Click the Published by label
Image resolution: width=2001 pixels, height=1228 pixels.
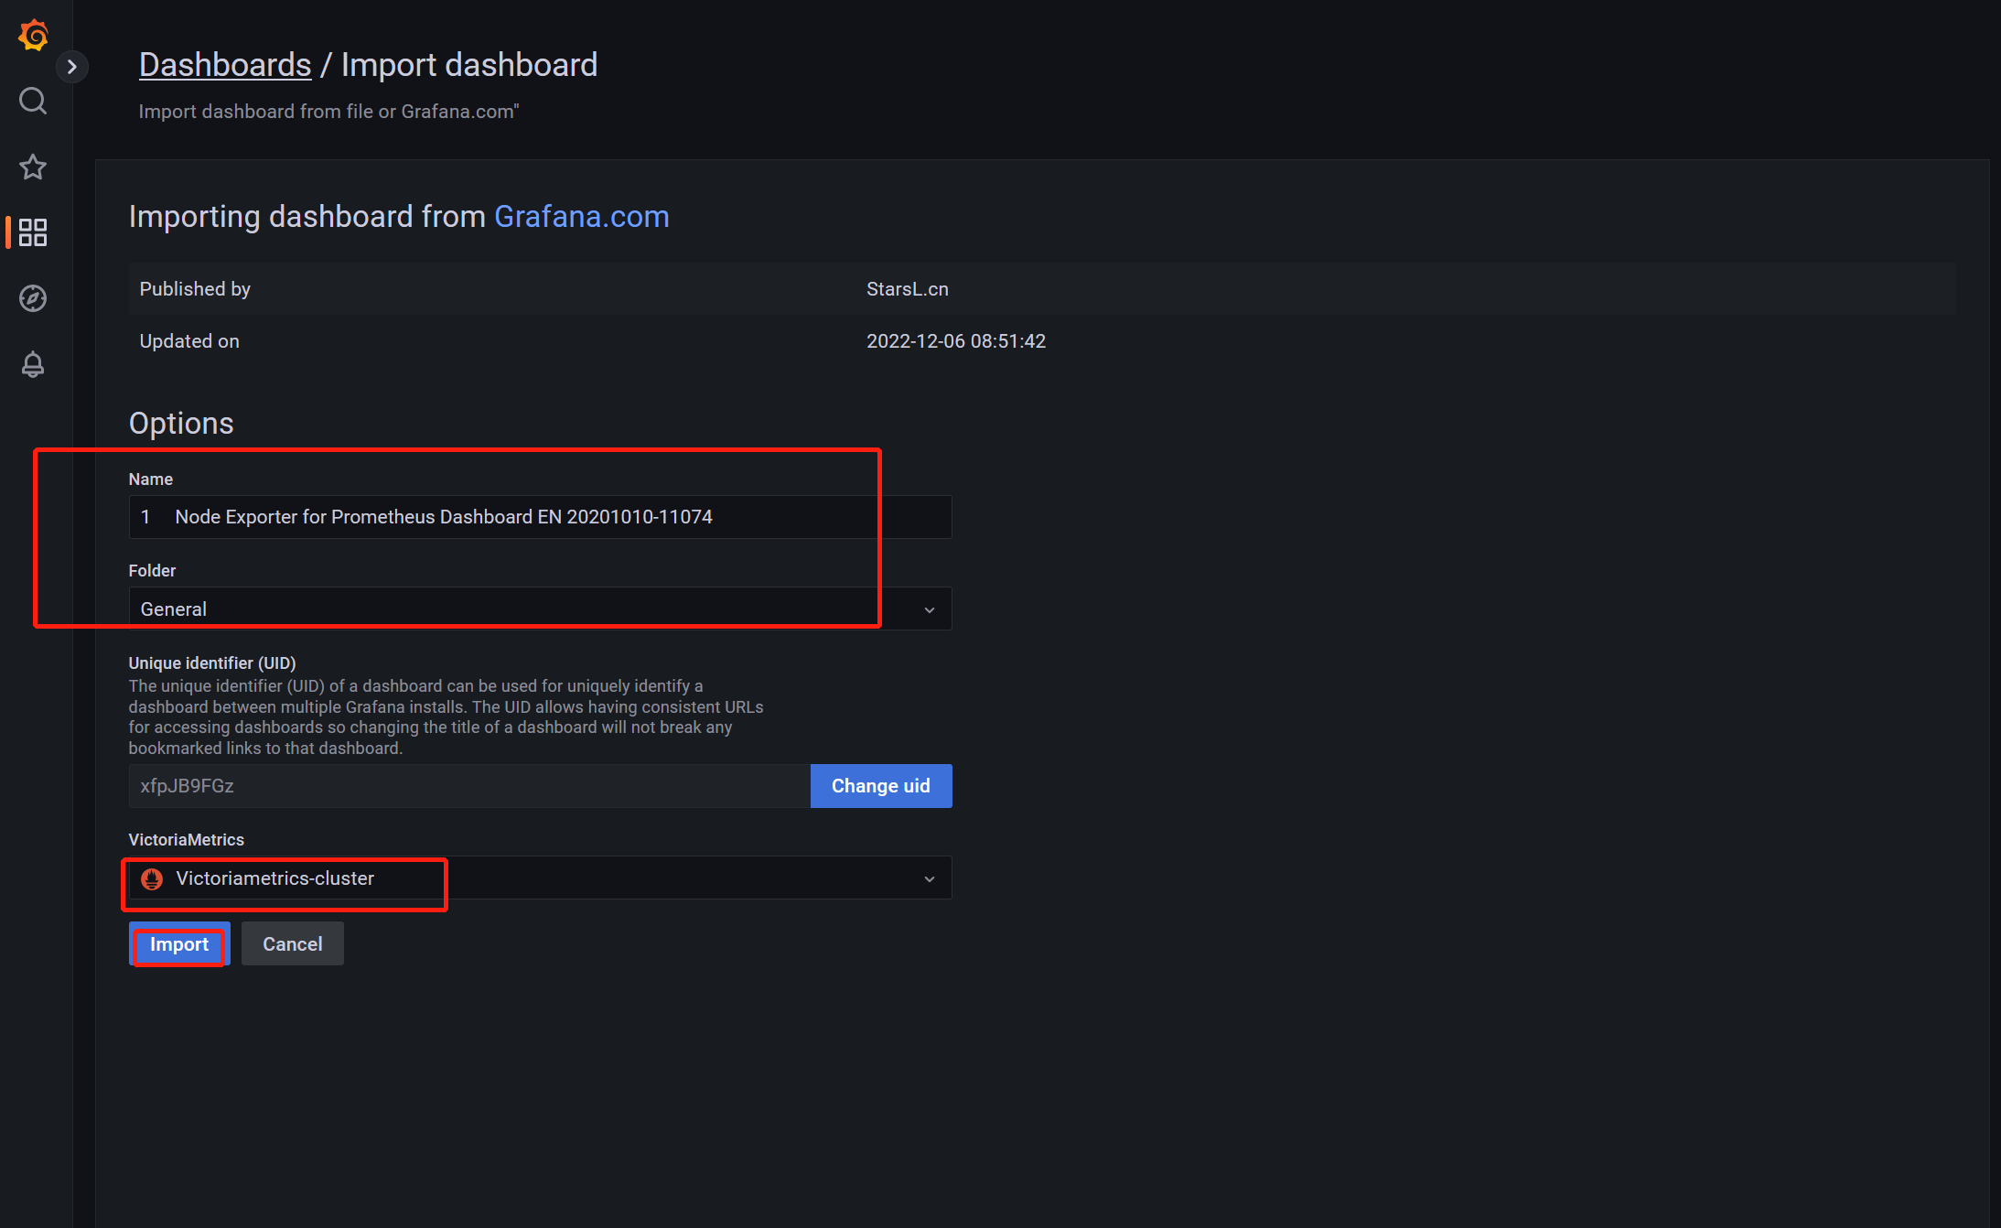[x=195, y=289]
